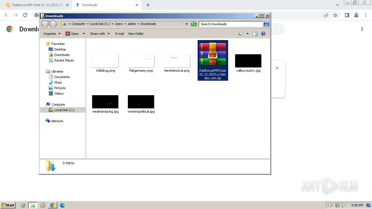Open the Downloads page three-dot menu
This screenshot has width=372, height=209.
coord(362,29)
